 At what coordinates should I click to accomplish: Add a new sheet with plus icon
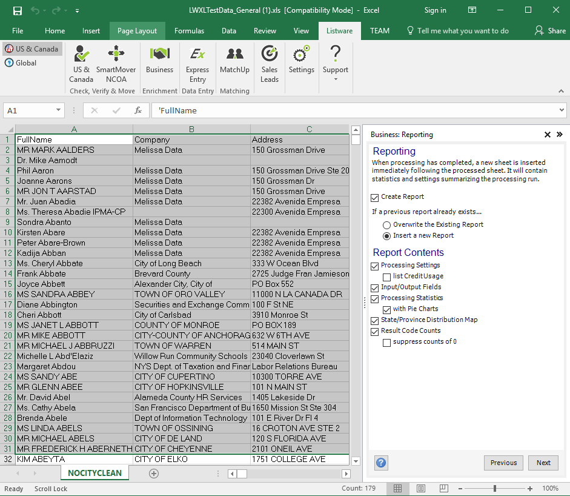(154, 474)
